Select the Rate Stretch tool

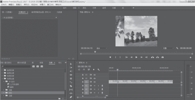click(x=71, y=82)
